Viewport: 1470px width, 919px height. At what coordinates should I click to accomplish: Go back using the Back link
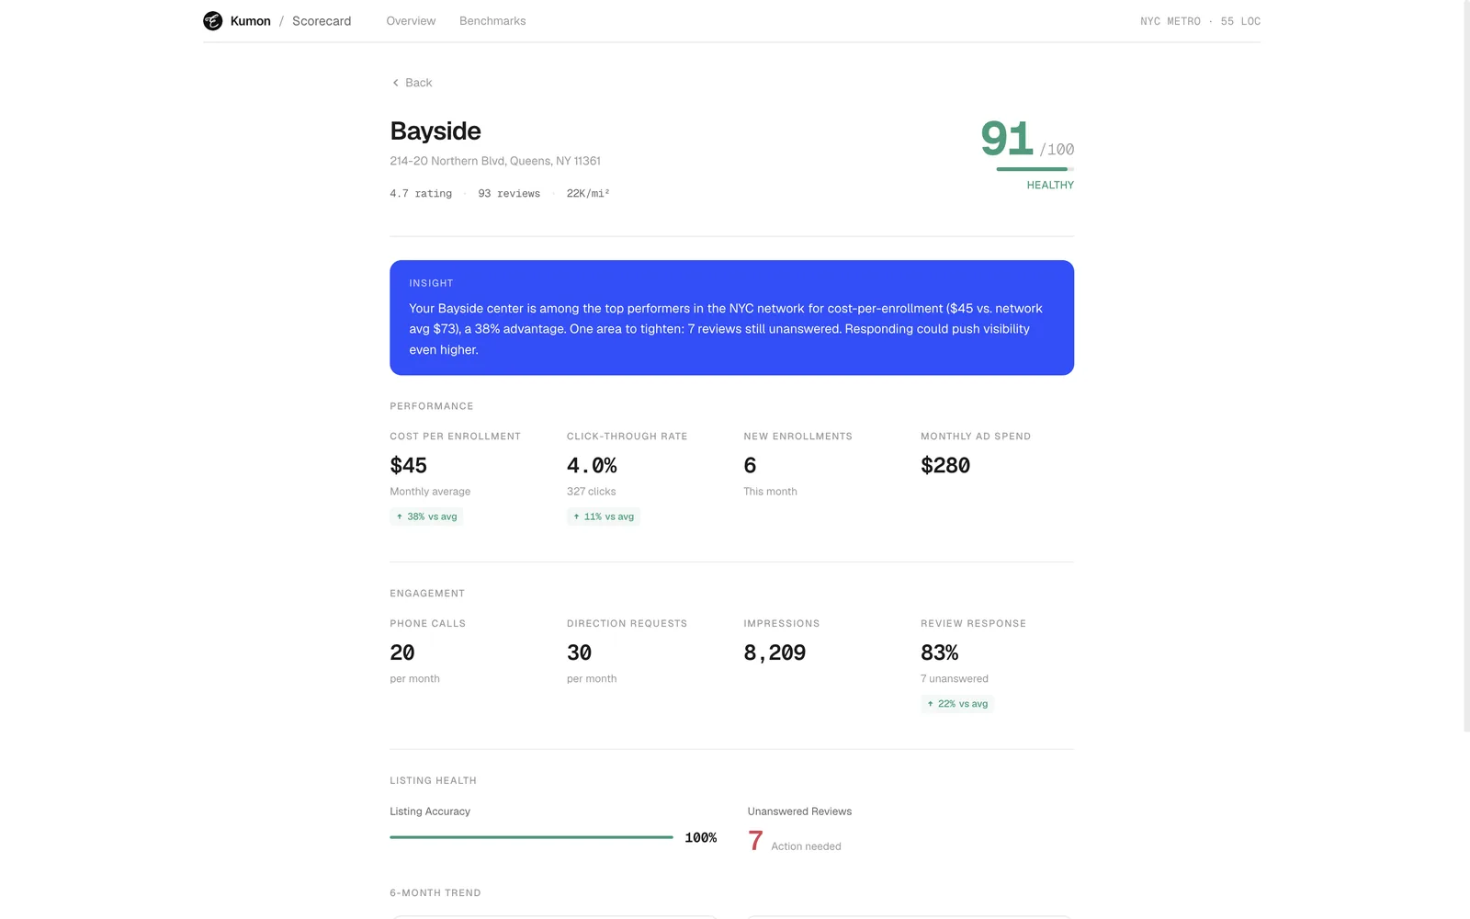(412, 83)
